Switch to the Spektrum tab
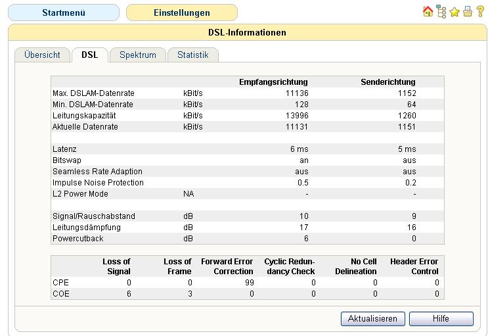Image resolution: width=488 pixels, height=336 pixels. [138, 55]
